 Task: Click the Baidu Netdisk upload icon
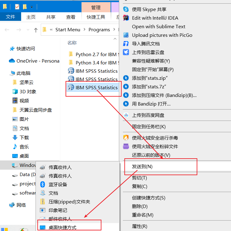click(x=126, y=115)
